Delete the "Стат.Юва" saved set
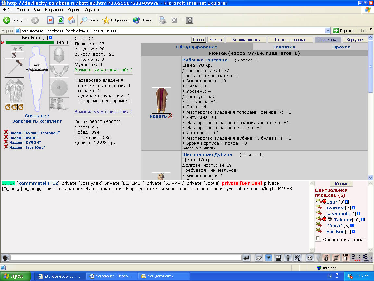The width and height of the screenshot is (374, 281). coord(6,147)
